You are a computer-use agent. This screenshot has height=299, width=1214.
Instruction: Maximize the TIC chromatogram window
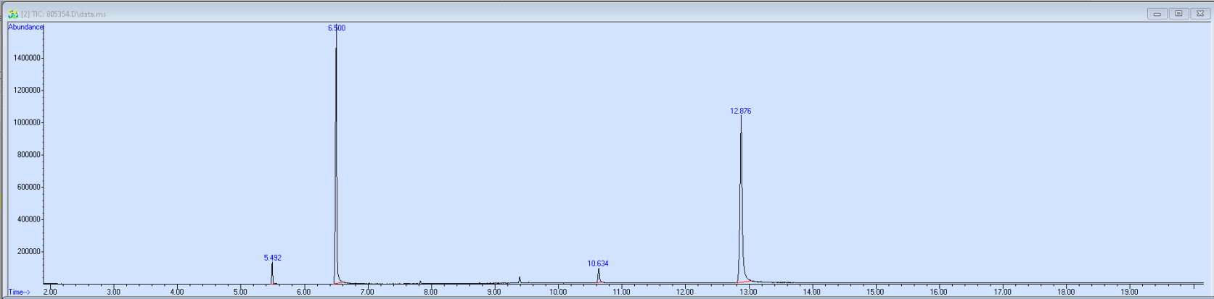coord(1178,14)
